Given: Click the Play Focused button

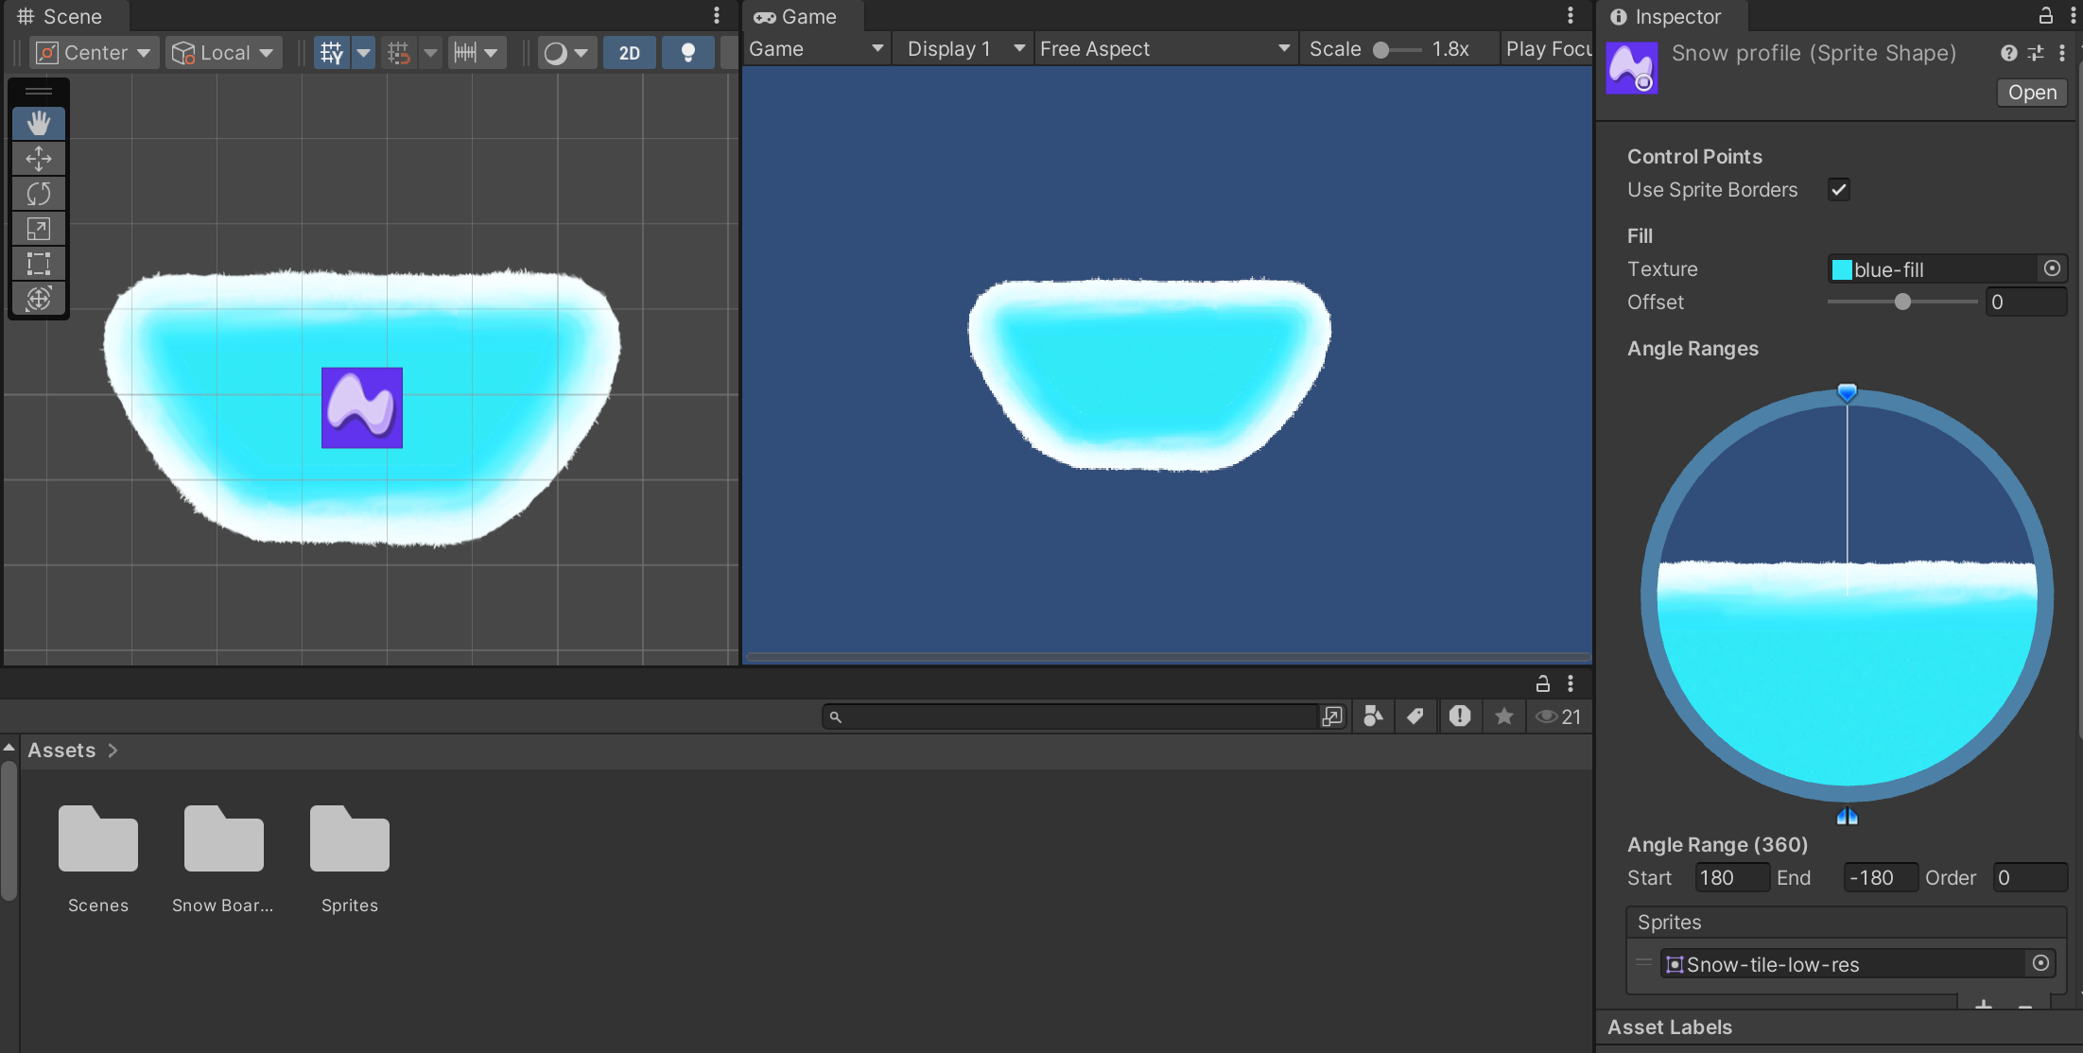Looking at the screenshot, I should tap(1548, 49).
